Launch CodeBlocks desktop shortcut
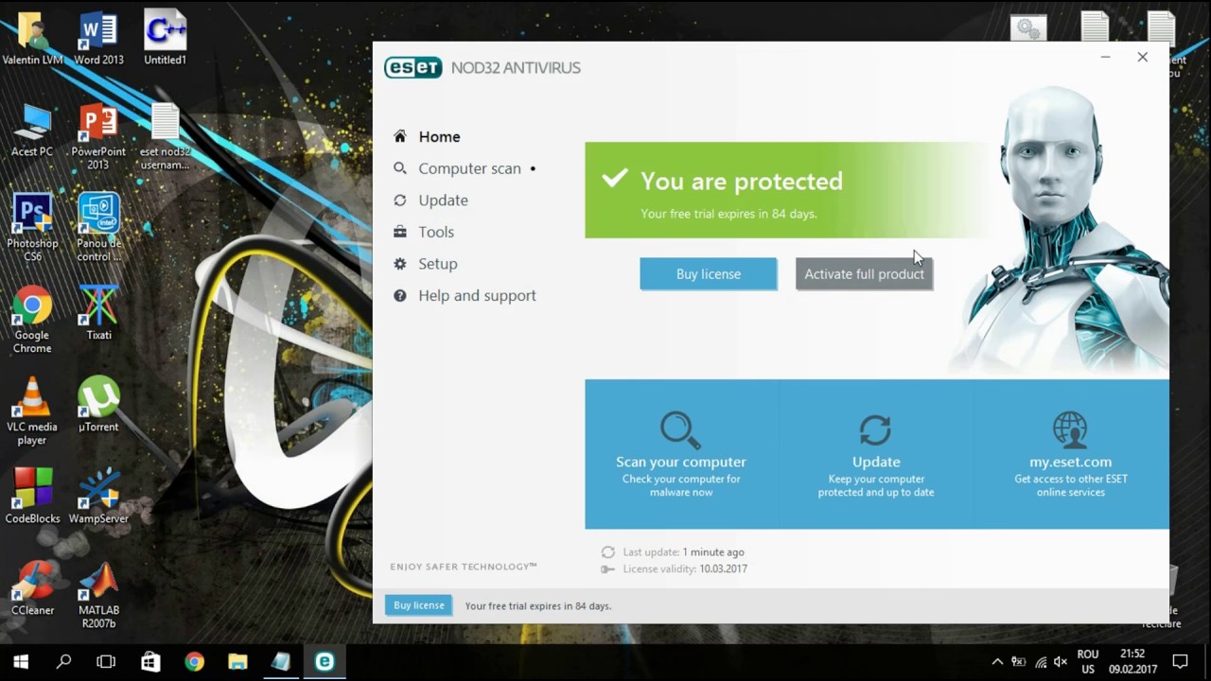The image size is (1211, 681). [x=32, y=497]
